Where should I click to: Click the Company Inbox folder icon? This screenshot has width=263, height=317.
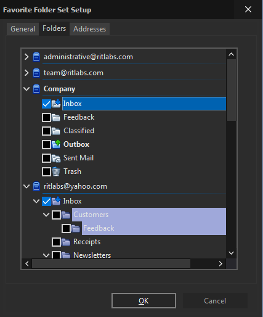click(x=56, y=104)
